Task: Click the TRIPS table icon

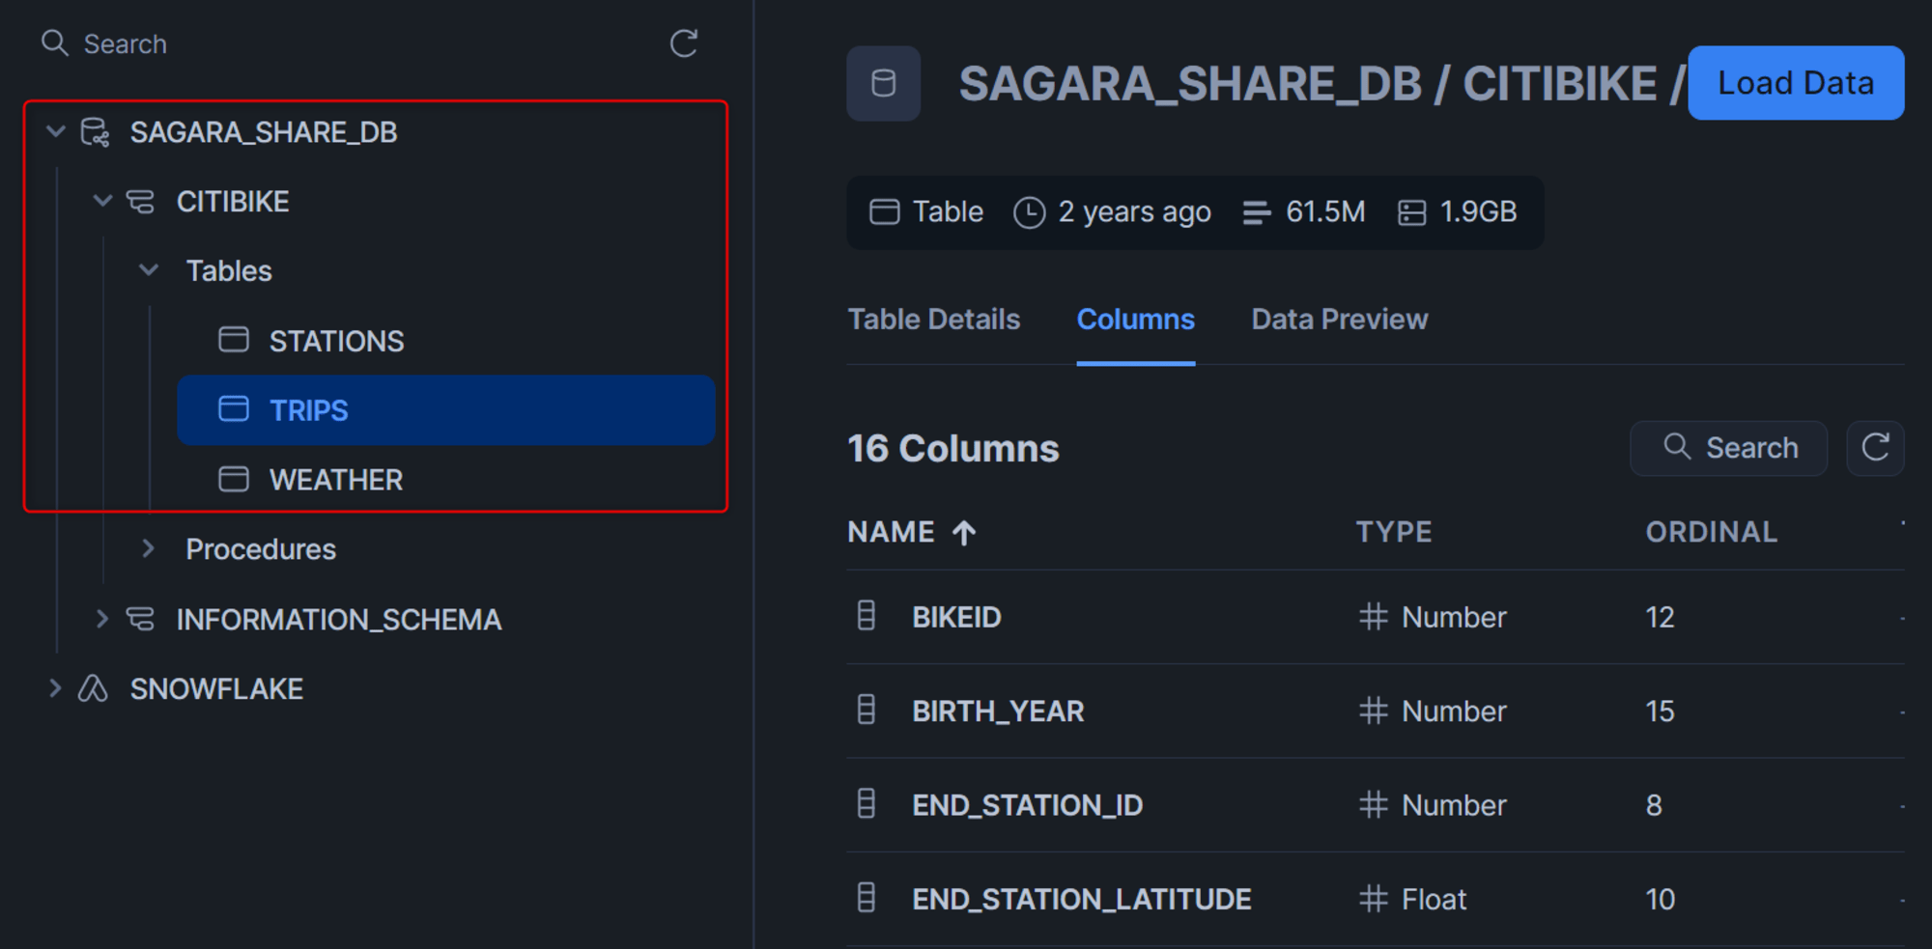Action: point(234,409)
